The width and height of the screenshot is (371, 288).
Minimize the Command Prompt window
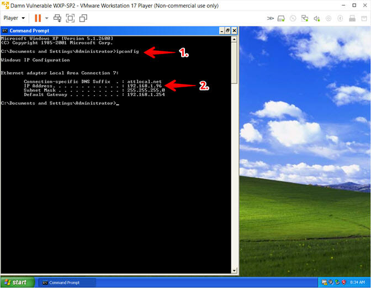222,31
